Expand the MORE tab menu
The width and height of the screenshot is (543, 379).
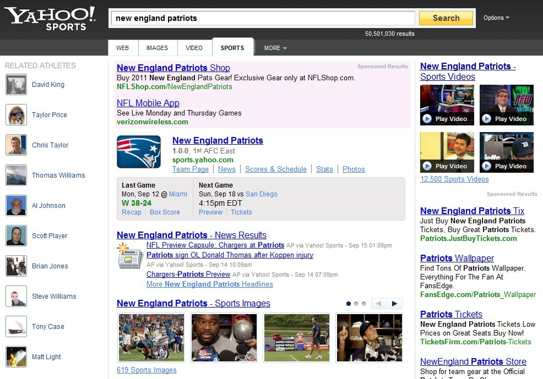(x=275, y=48)
